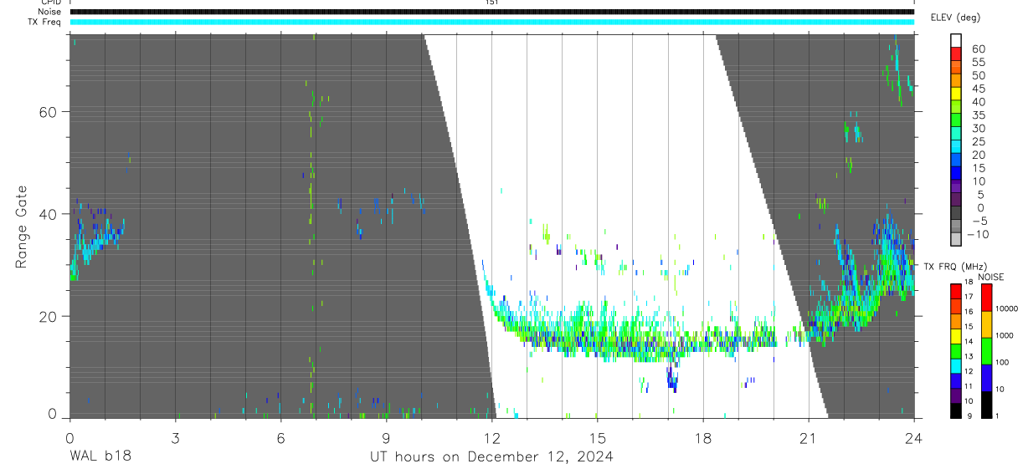The height and width of the screenshot is (474, 1028).
Task: Click the UT hours axis tick 9
Action: [386, 437]
